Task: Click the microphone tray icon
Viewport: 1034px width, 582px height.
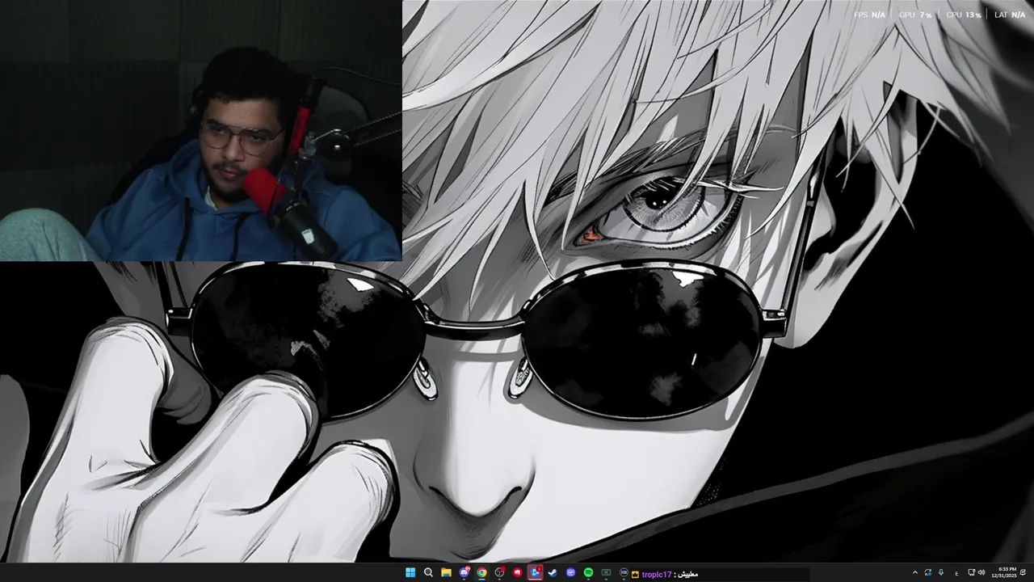Action: 941,572
